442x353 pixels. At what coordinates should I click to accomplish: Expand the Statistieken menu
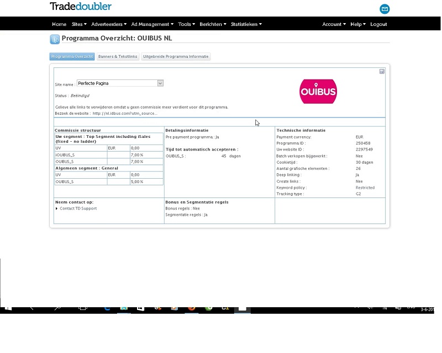[246, 24]
